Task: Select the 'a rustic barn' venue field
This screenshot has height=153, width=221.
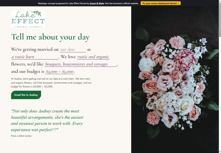Action: (x=35, y=57)
